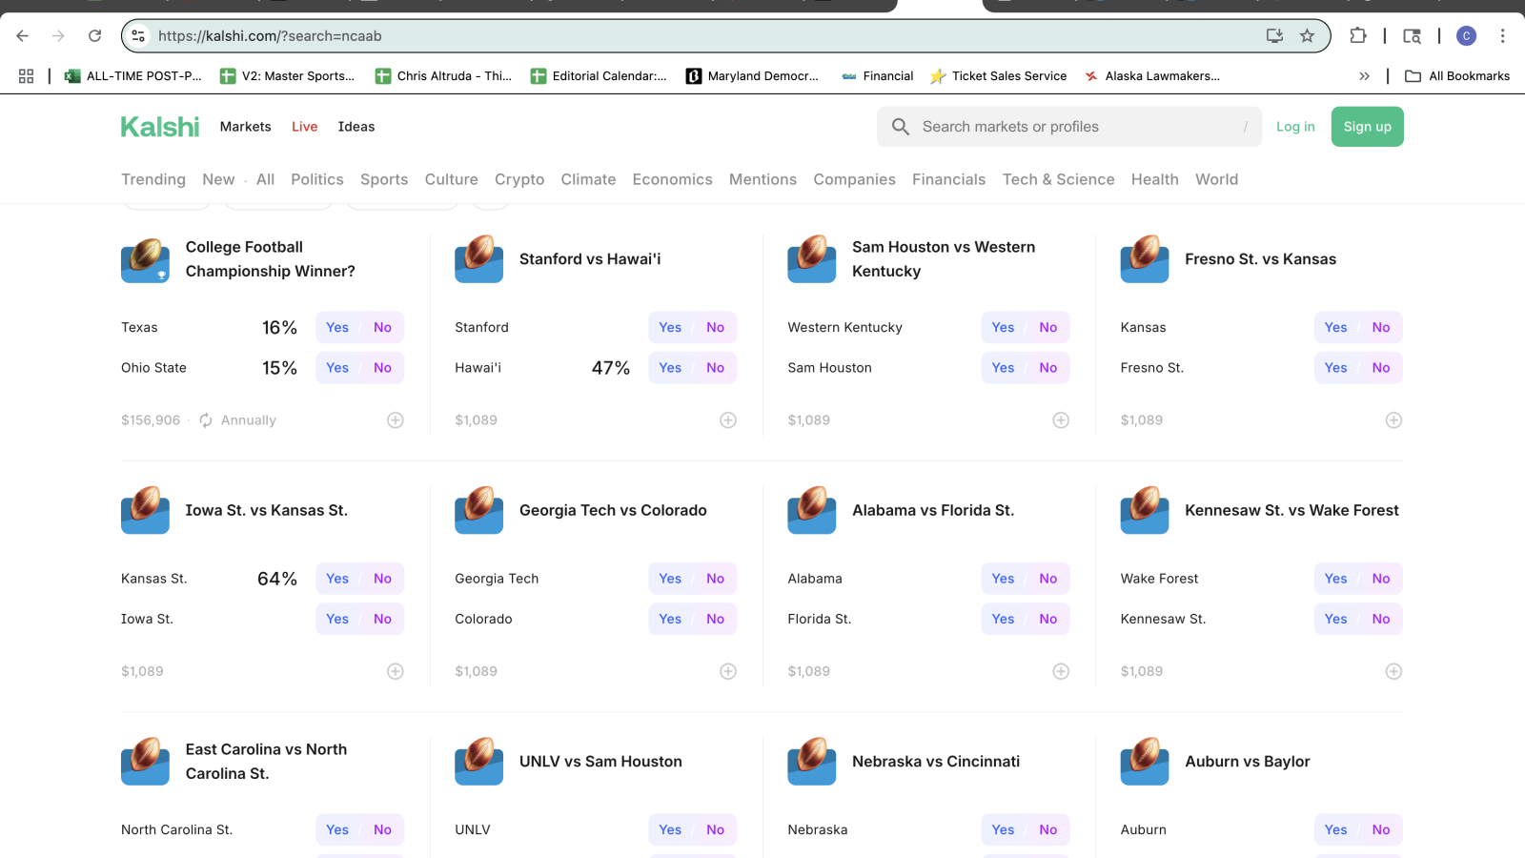Viewport: 1525px width, 858px height.
Task: Add Iowa St. vs Kansas St. plus icon
Action: (396, 672)
